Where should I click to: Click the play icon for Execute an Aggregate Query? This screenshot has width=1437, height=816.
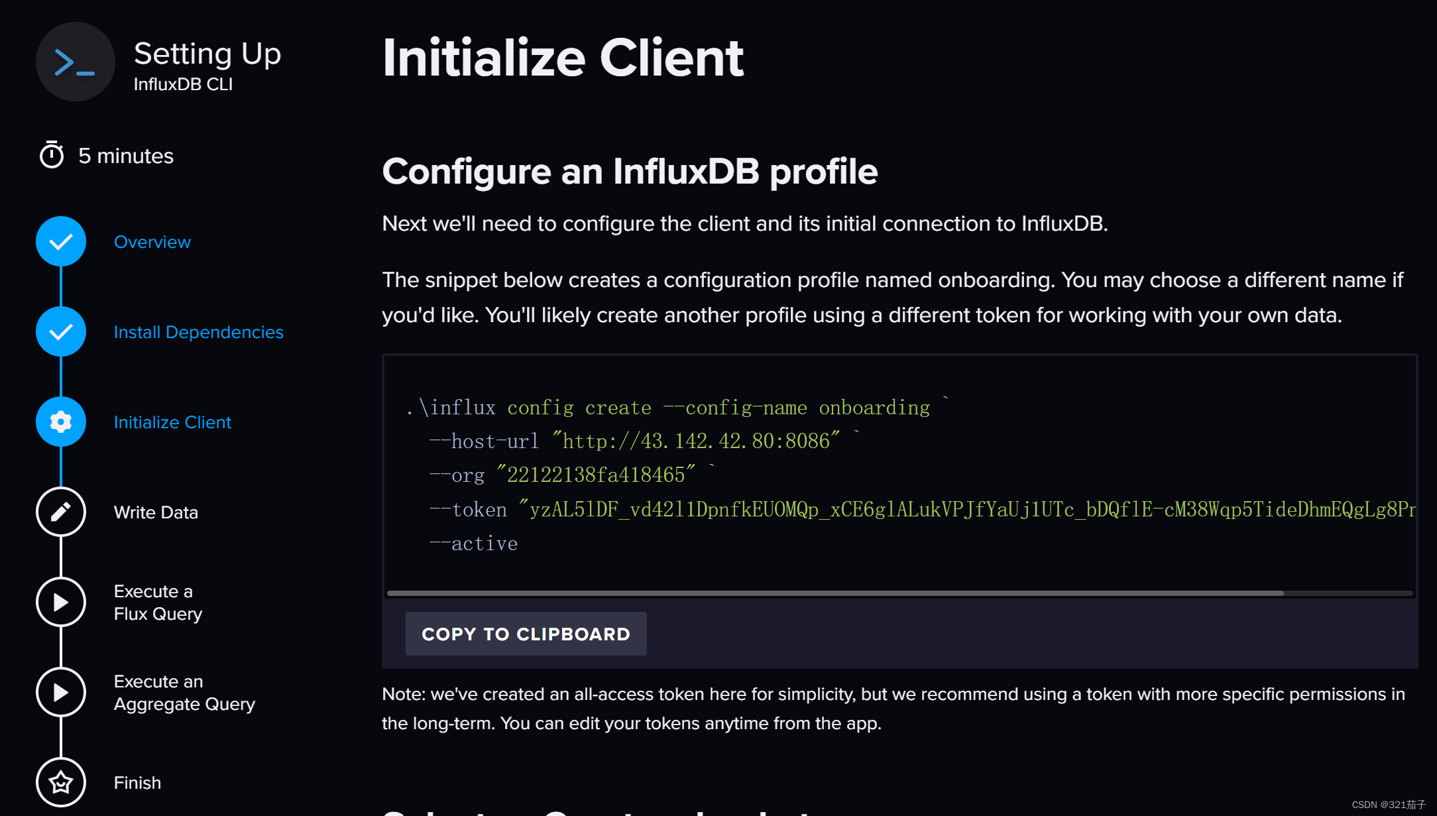click(60, 692)
